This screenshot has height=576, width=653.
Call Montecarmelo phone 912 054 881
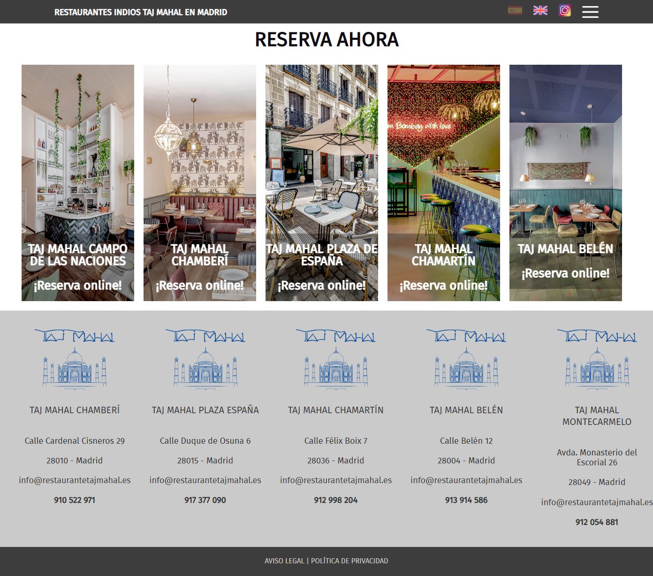(597, 522)
